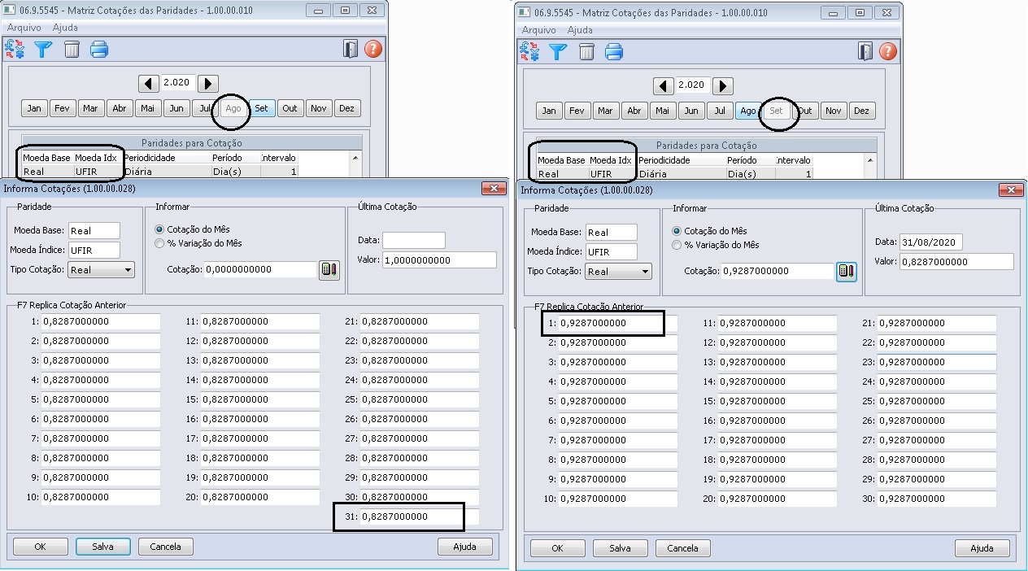This screenshot has width=1028, height=571.
Task: Select Set month button in left window
Action: tap(261, 108)
